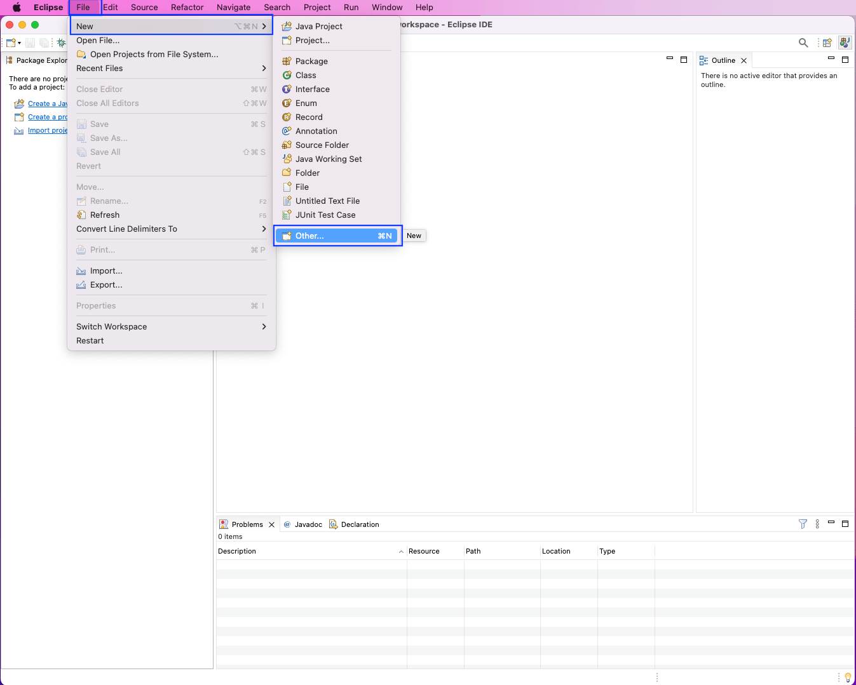
Task: Click the New wizard toolbar icon
Action: tap(10, 42)
